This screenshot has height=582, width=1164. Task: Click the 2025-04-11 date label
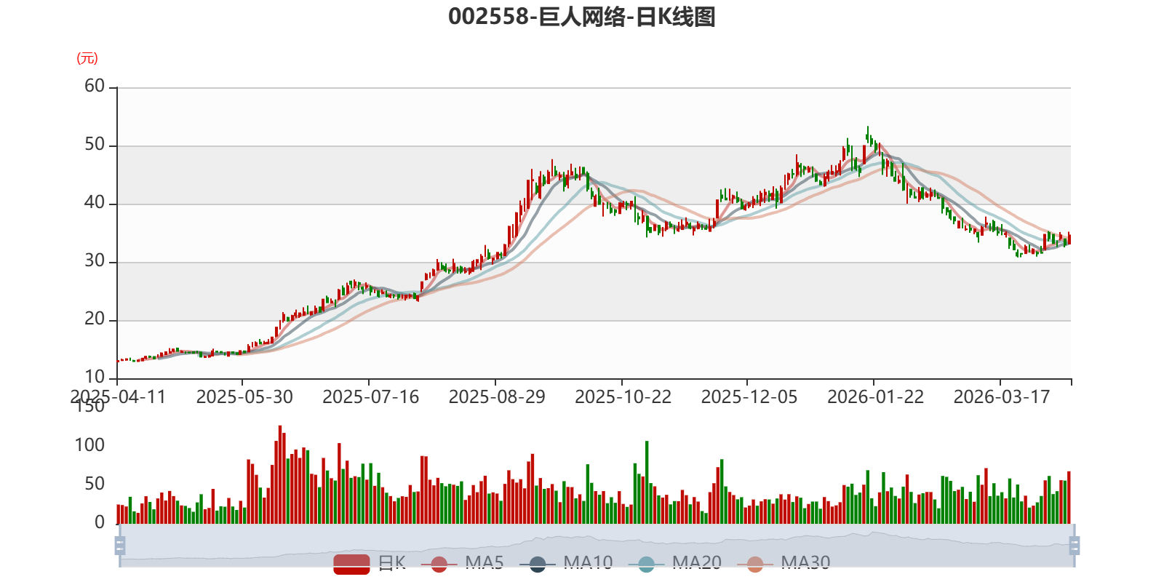[119, 397]
